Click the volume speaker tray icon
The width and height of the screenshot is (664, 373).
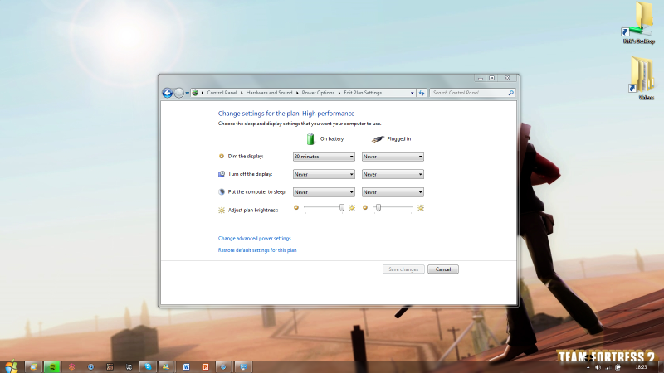pyautogui.click(x=598, y=367)
